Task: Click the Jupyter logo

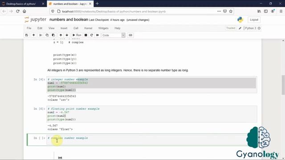Action: 36,20
